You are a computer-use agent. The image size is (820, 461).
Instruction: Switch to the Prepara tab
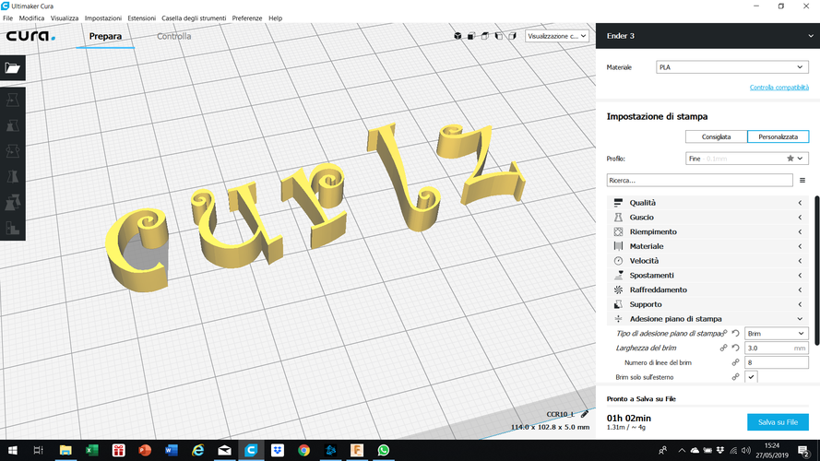tap(105, 36)
